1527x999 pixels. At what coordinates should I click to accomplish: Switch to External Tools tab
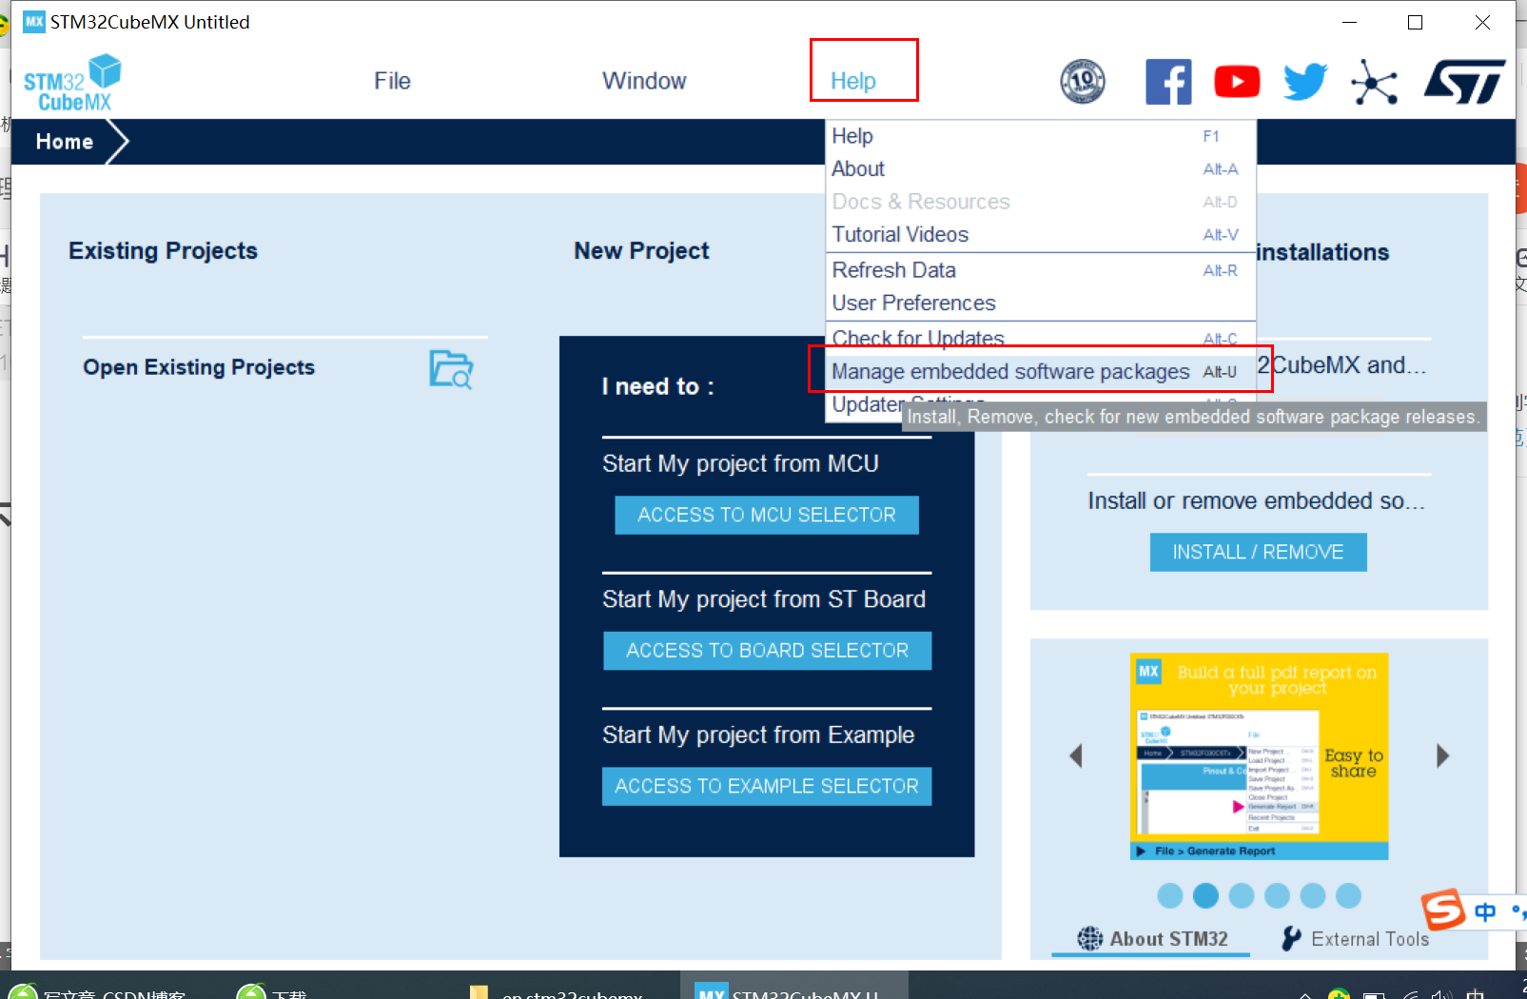coord(1355,939)
